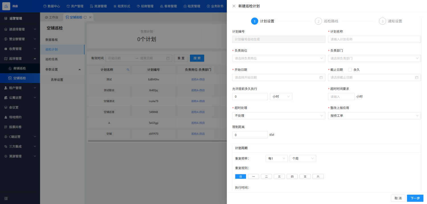Close the 新建巡检计划 drawer with X icon
427x204 pixels.
click(x=234, y=6)
